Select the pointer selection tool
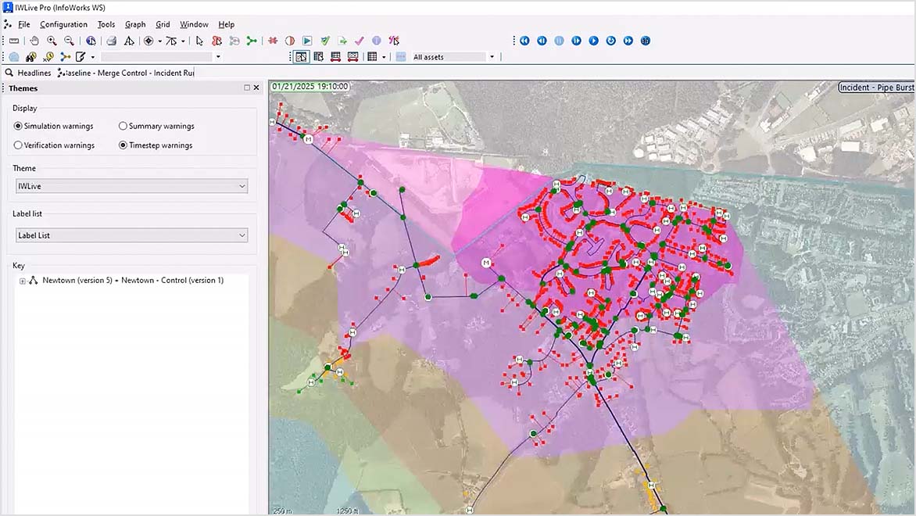The image size is (916, 516). [x=199, y=40]
